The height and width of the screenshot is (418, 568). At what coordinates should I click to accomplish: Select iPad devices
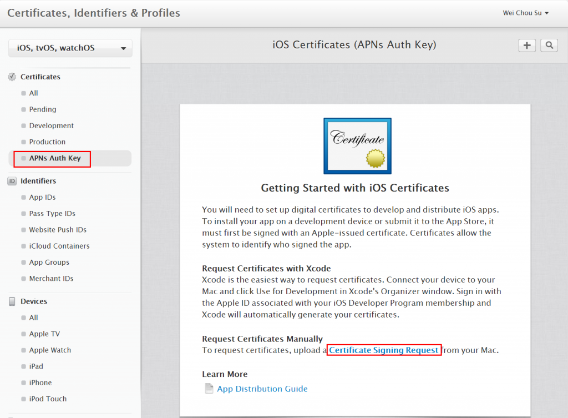tap(36, 366)
